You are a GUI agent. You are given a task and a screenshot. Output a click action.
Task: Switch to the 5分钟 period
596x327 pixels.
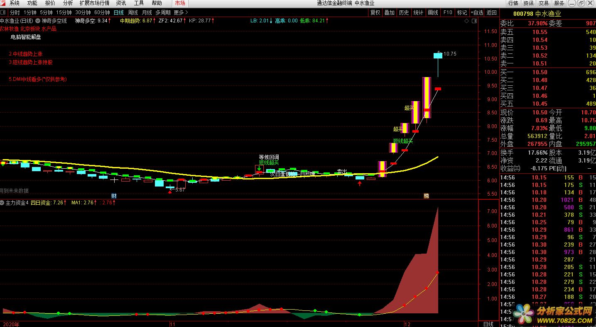coord(46,12)
